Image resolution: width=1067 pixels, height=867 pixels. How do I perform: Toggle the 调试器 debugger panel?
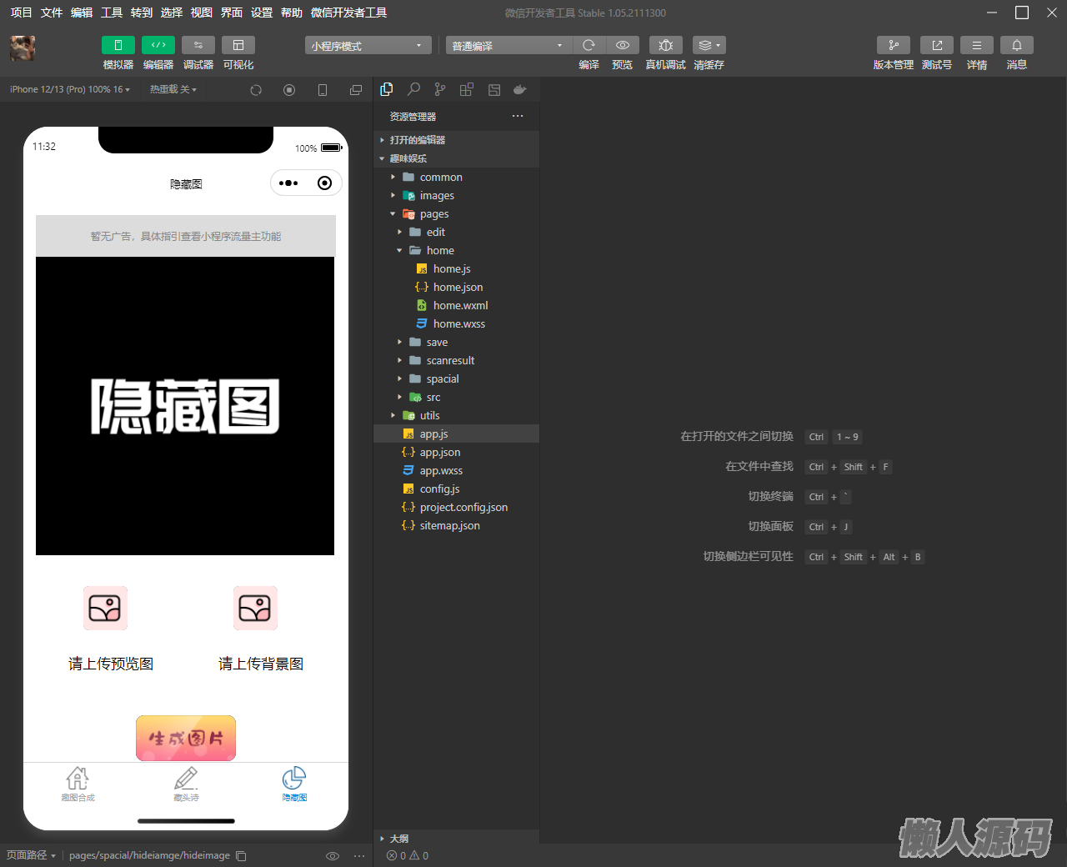[x=198, y=45]
